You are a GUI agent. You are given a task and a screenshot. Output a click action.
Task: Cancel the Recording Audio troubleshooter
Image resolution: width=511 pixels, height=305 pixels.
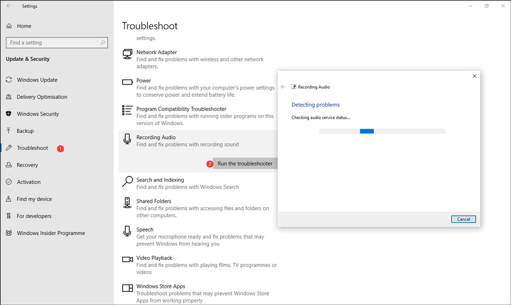pyautogui.click(x=463, y=219)
